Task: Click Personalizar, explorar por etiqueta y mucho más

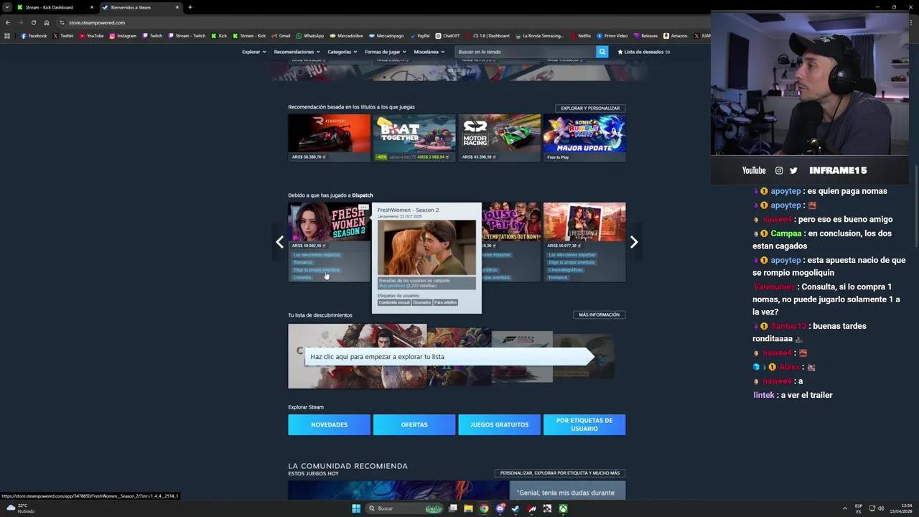Action: click(560, 473)
